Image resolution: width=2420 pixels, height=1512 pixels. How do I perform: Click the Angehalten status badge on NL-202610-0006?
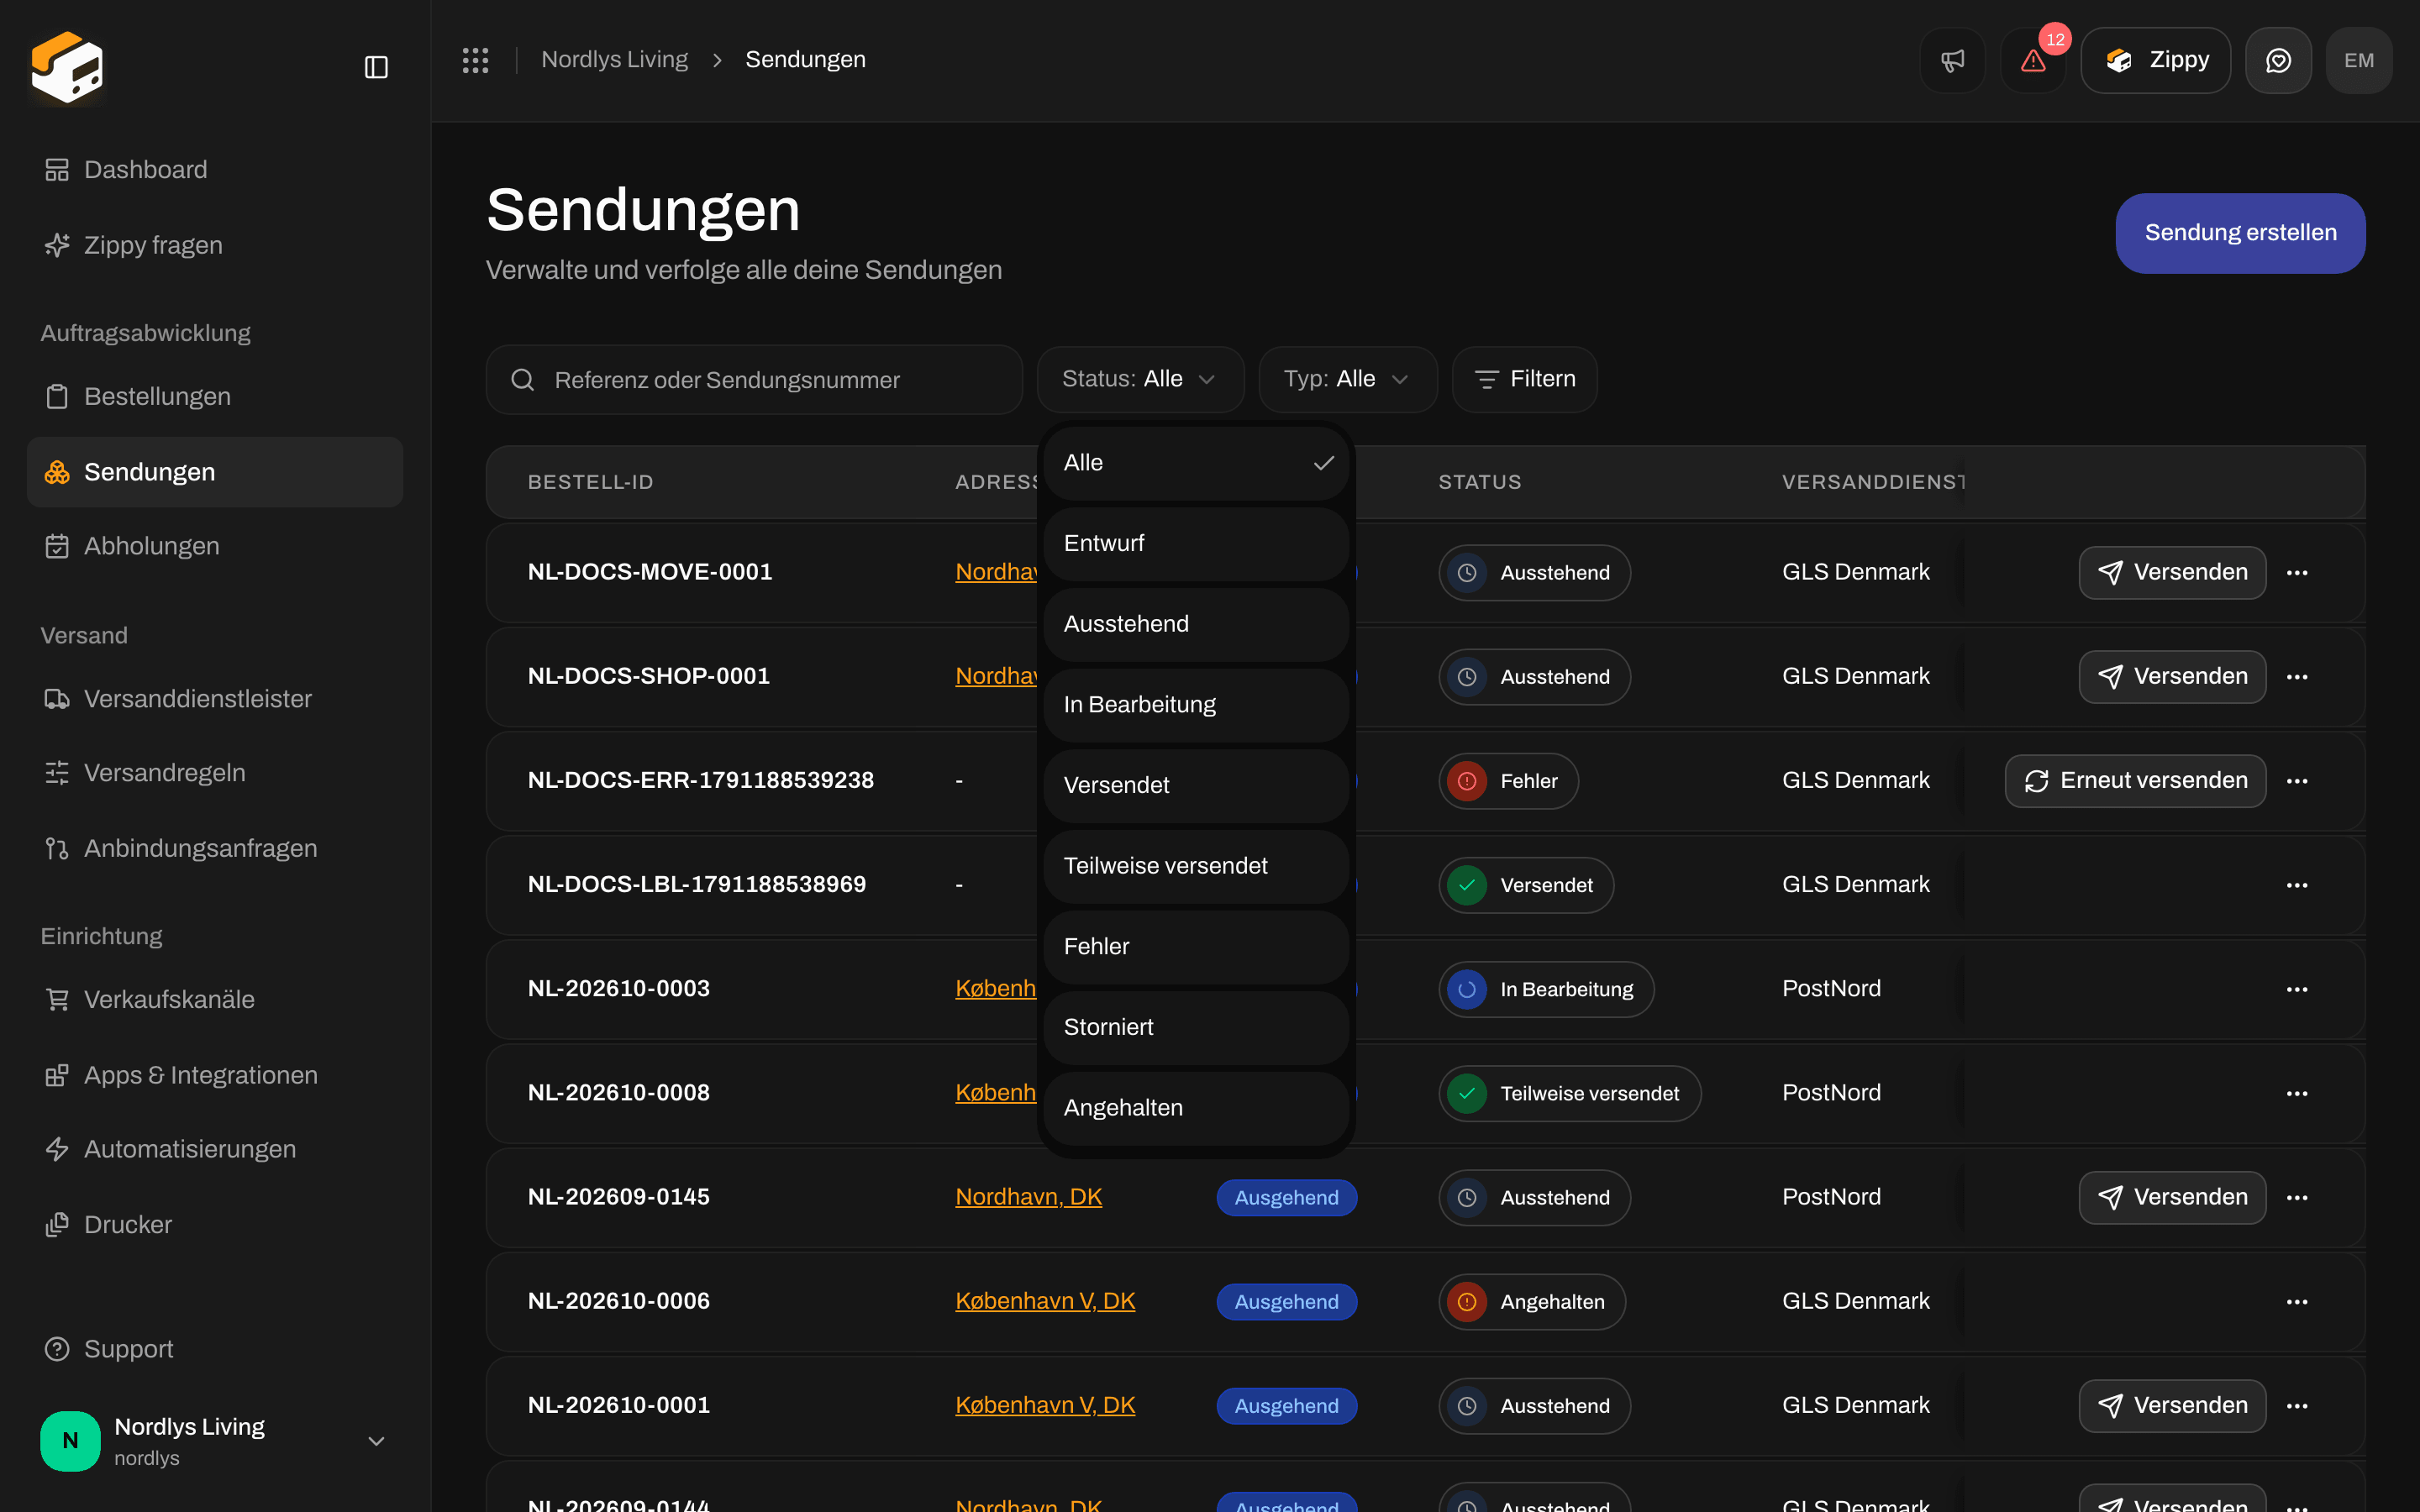click(1532, 1301)
